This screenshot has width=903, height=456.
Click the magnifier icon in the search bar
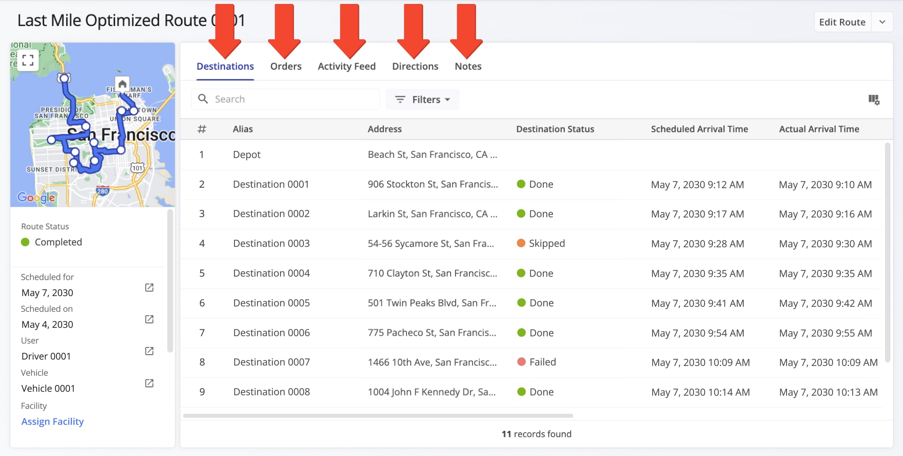pyautogui.click(x=203, y=99)
